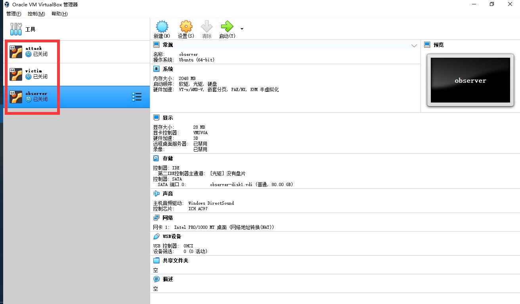This screenshot has height=304, width=520.
Task: Click the 28 MB video memory value
Action: coord(199,127)
